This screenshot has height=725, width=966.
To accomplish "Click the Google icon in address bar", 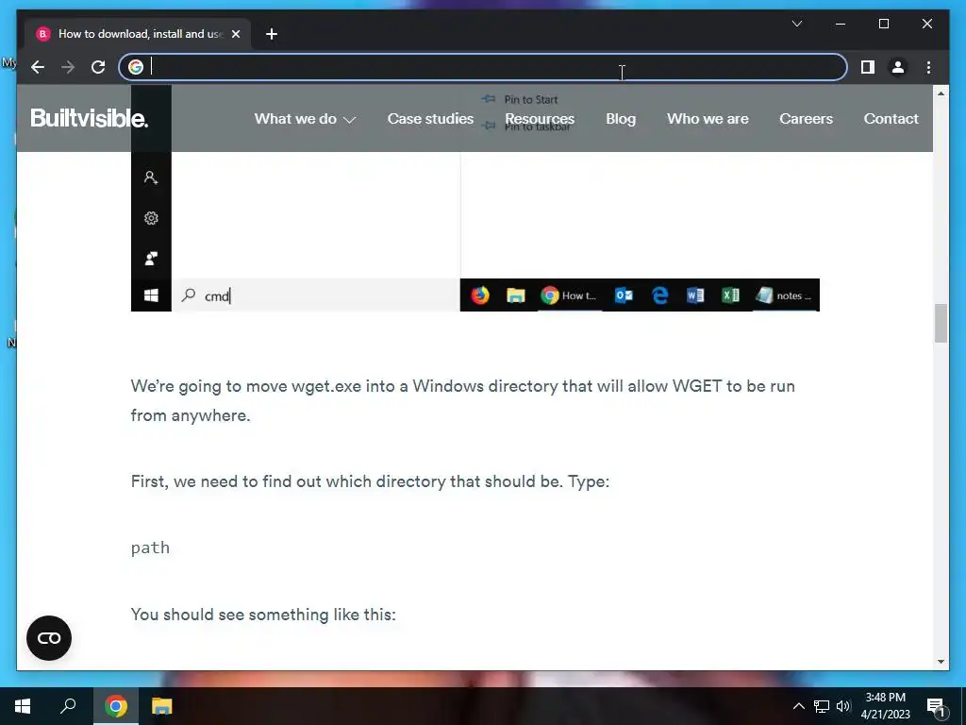I will click(x=136, y=67).
